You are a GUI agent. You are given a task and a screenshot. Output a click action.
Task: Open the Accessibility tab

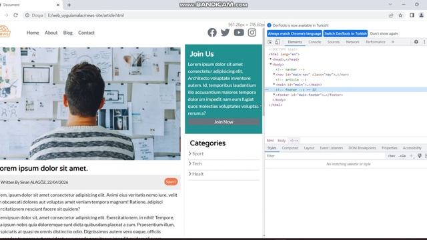click(412, 148)
